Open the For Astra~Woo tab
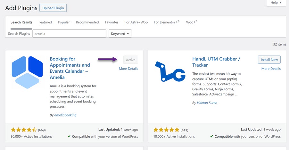The width and height of the screenshot is (289, 150). [x=136, y=22]
